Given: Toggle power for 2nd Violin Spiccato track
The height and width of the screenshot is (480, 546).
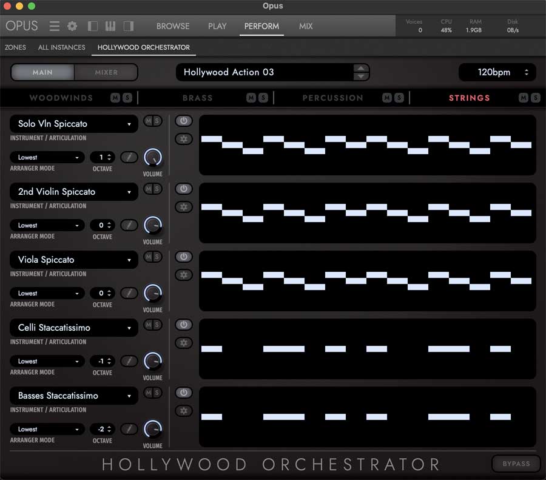Looking at the screenshot, I should click(183, 189).
